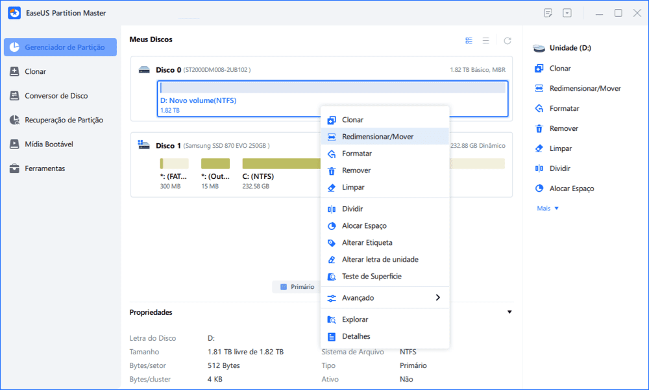Viewport: 649px width, 390px height.
Task: Click the Disco 0 hard drive icon
Action: coord(144,70)
